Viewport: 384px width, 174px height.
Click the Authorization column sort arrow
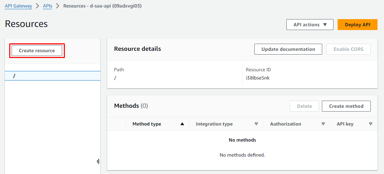[x=323, y=124]
